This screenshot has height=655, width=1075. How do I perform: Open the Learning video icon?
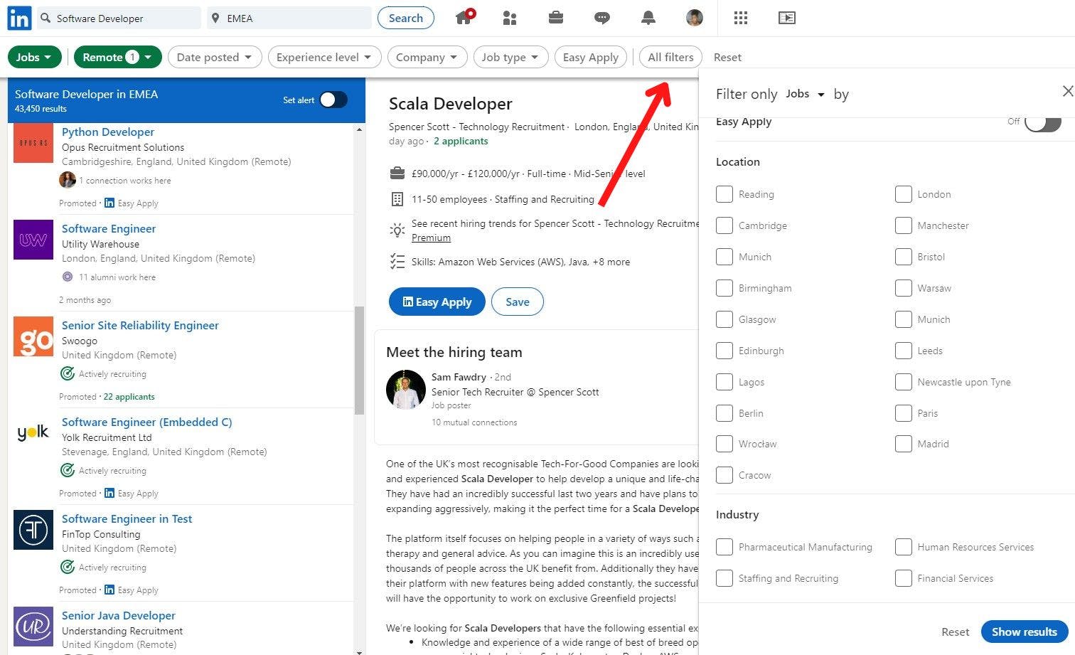pyautogui.click(x=787, y=18)
